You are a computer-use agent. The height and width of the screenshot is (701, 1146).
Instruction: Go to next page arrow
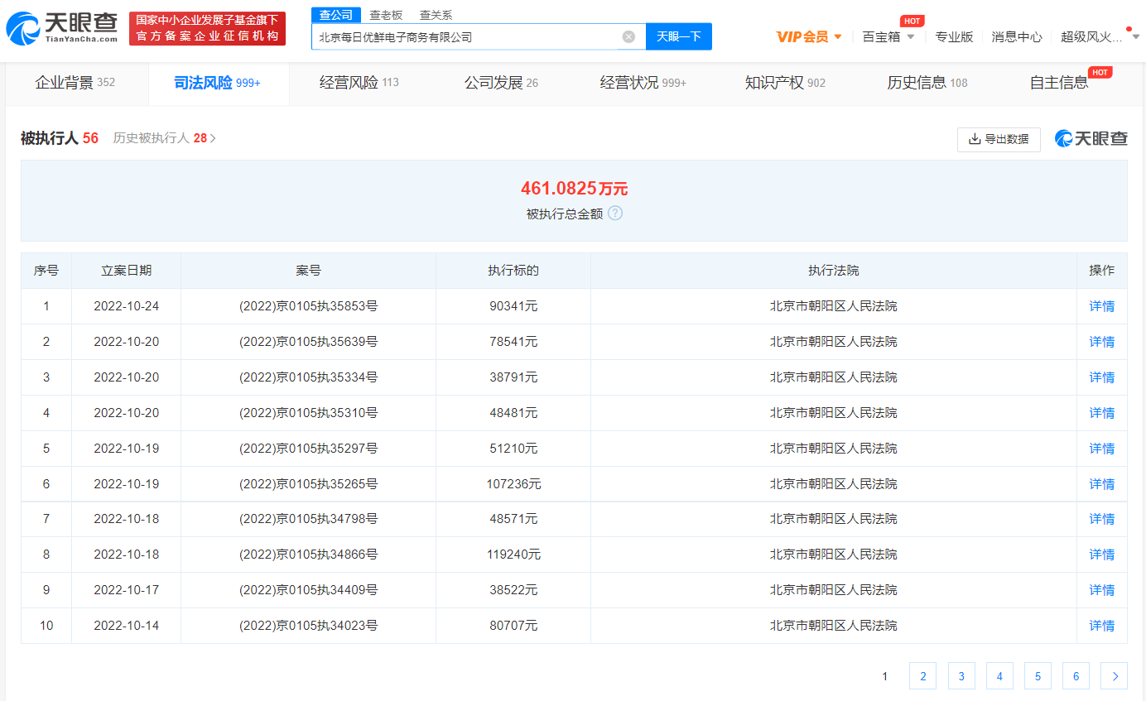pyautogui.click(x=1114, y=676)
